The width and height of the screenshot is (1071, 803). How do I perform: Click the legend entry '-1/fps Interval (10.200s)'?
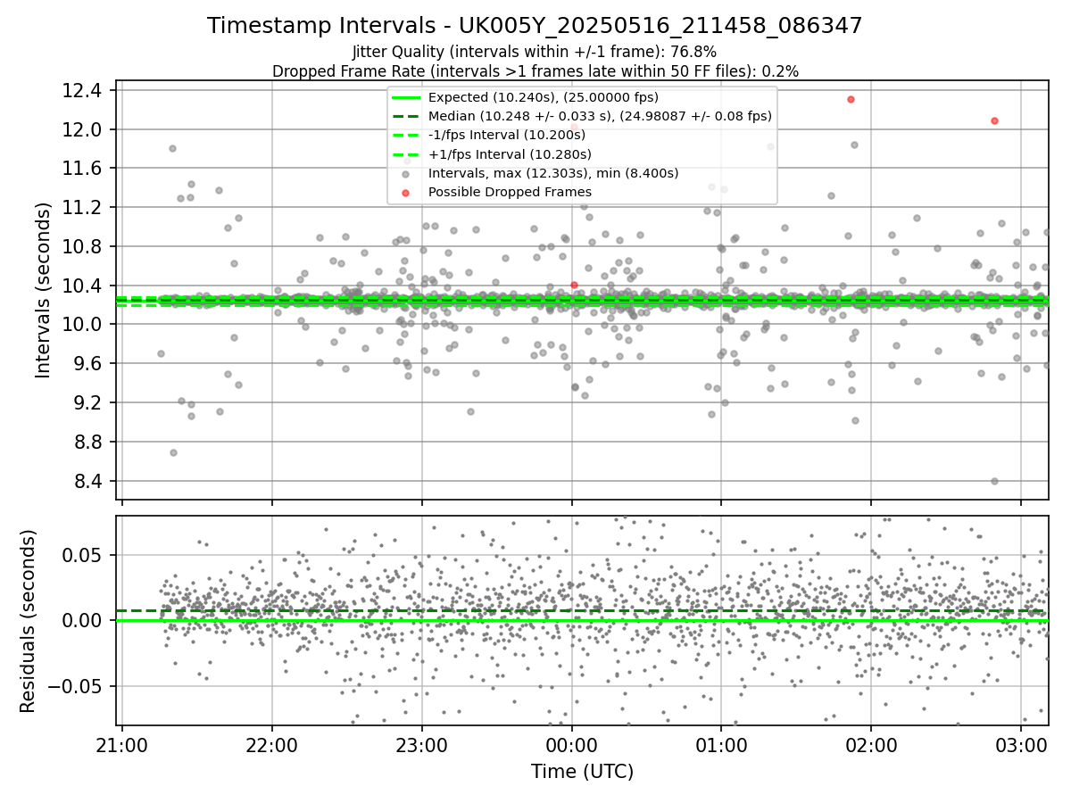point(507,135)
